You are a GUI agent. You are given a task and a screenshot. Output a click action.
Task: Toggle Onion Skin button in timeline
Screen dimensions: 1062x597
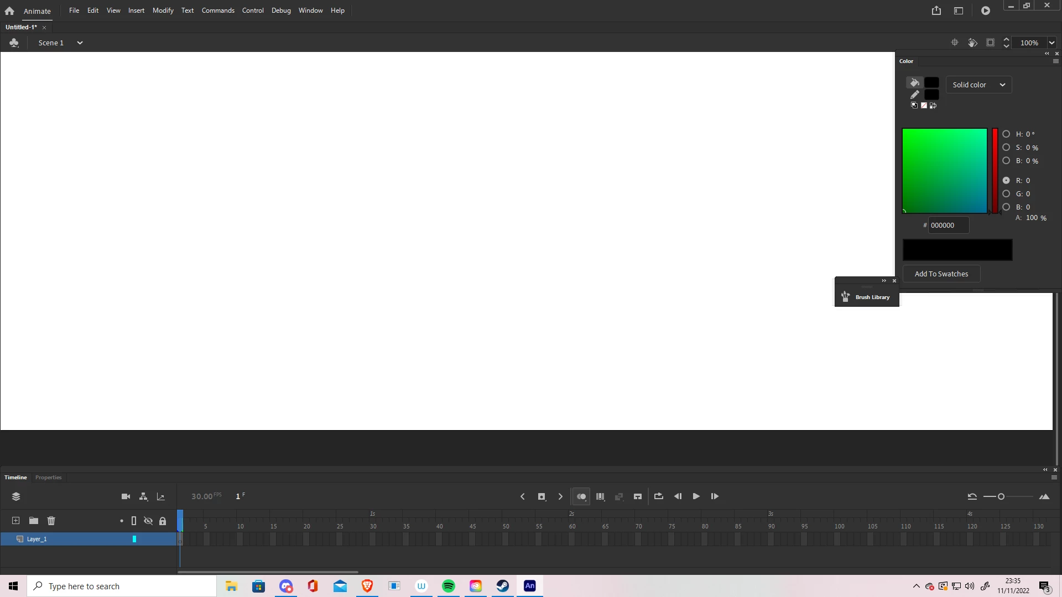click(581, 496)
